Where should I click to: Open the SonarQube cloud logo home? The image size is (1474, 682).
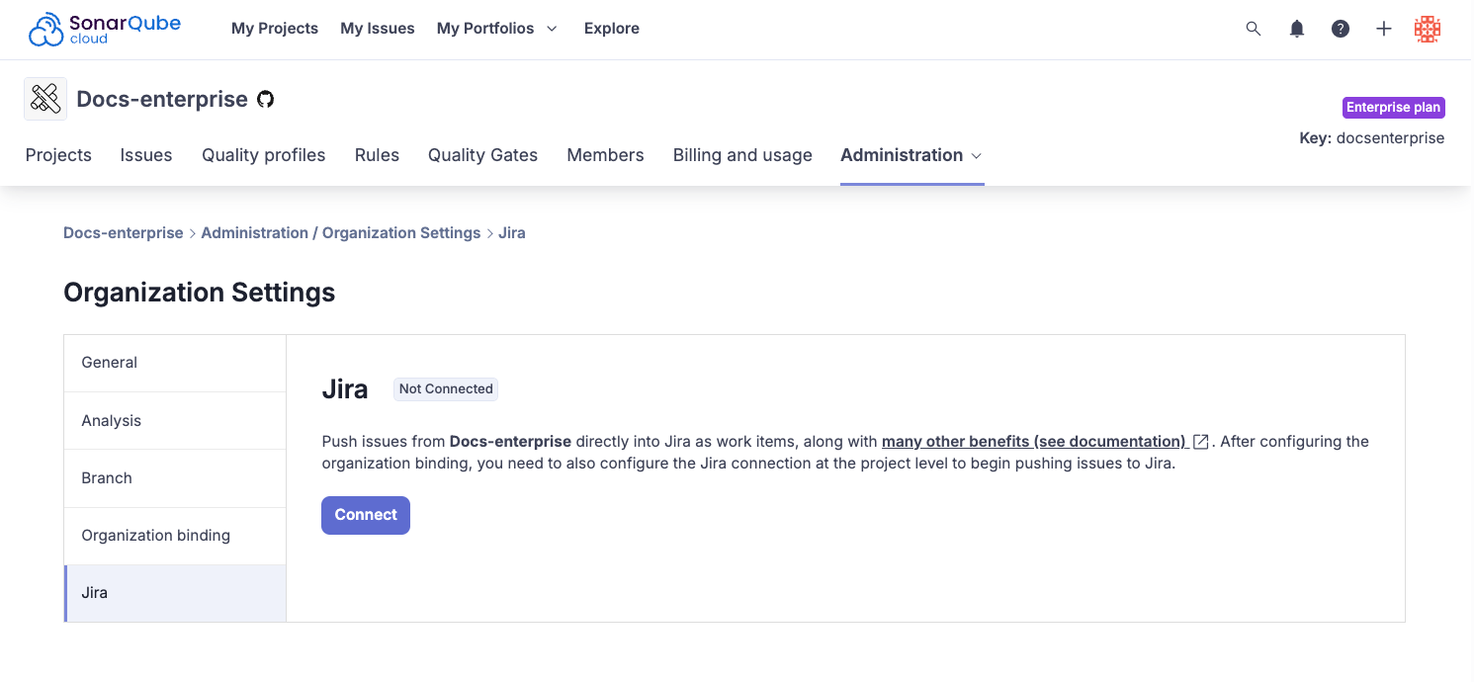point(105,29)
